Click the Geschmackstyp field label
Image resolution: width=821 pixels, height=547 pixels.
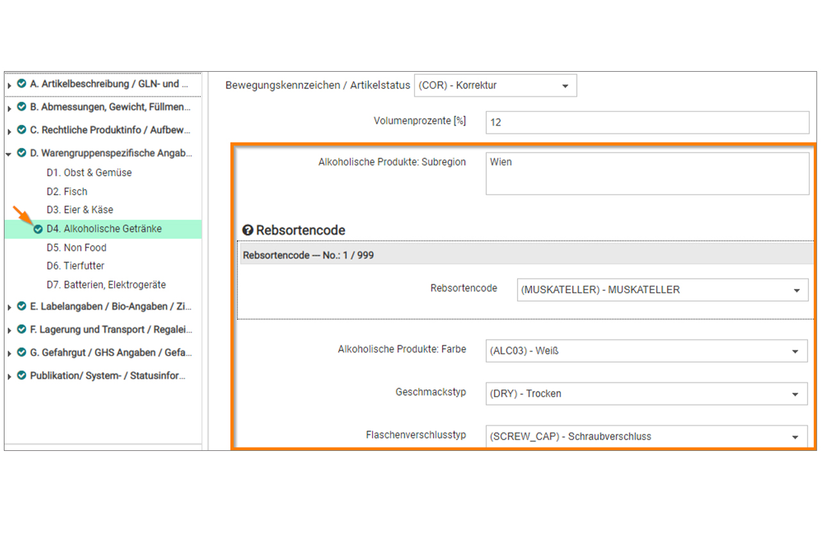click(x=431, y=392)
